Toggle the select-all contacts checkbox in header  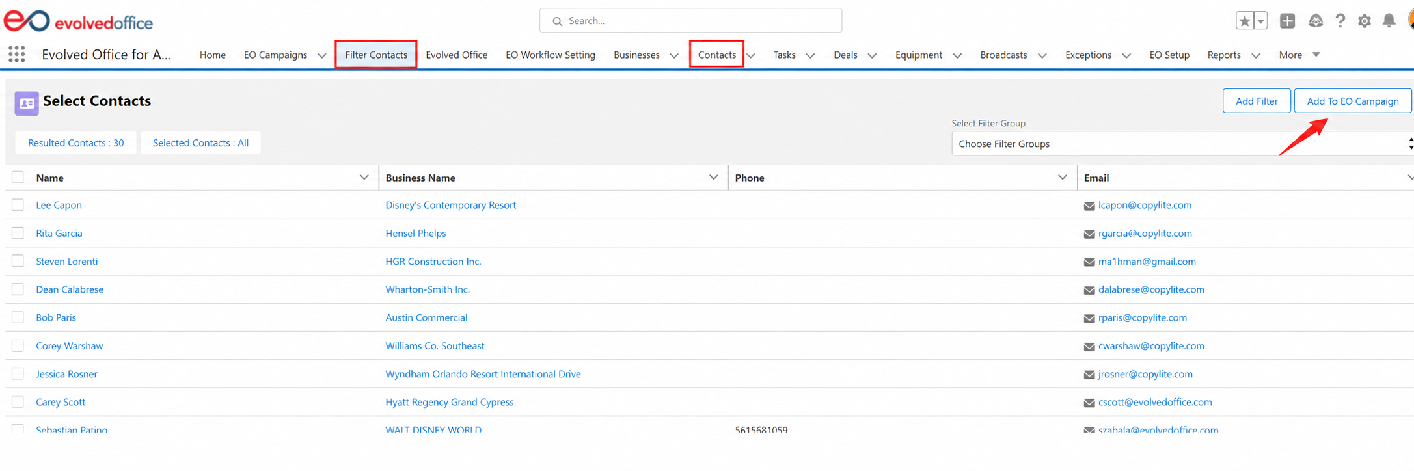(18, 177)
